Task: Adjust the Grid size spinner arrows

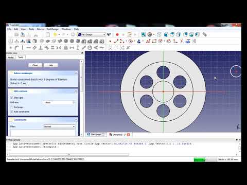Action: (x=74, y=102)
